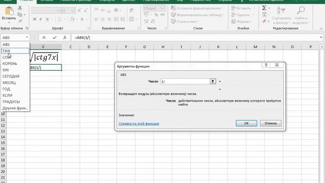Toggle Italic (К) formatting
The height and width of the screenshot is (183, 325).
click(x=41, y=19)
